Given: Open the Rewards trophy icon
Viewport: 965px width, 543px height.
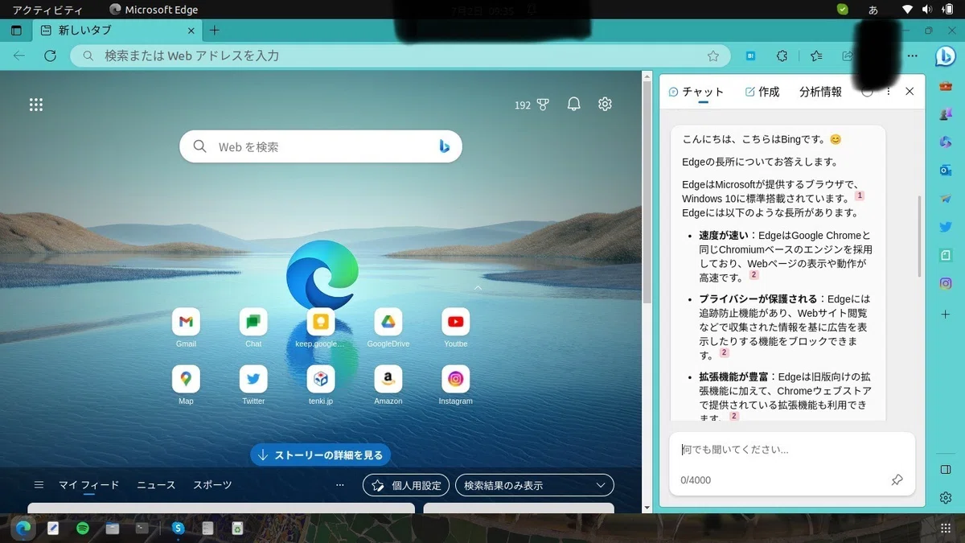Looking at the screenshot, I should pyautogui.click(x=543, y=105).
